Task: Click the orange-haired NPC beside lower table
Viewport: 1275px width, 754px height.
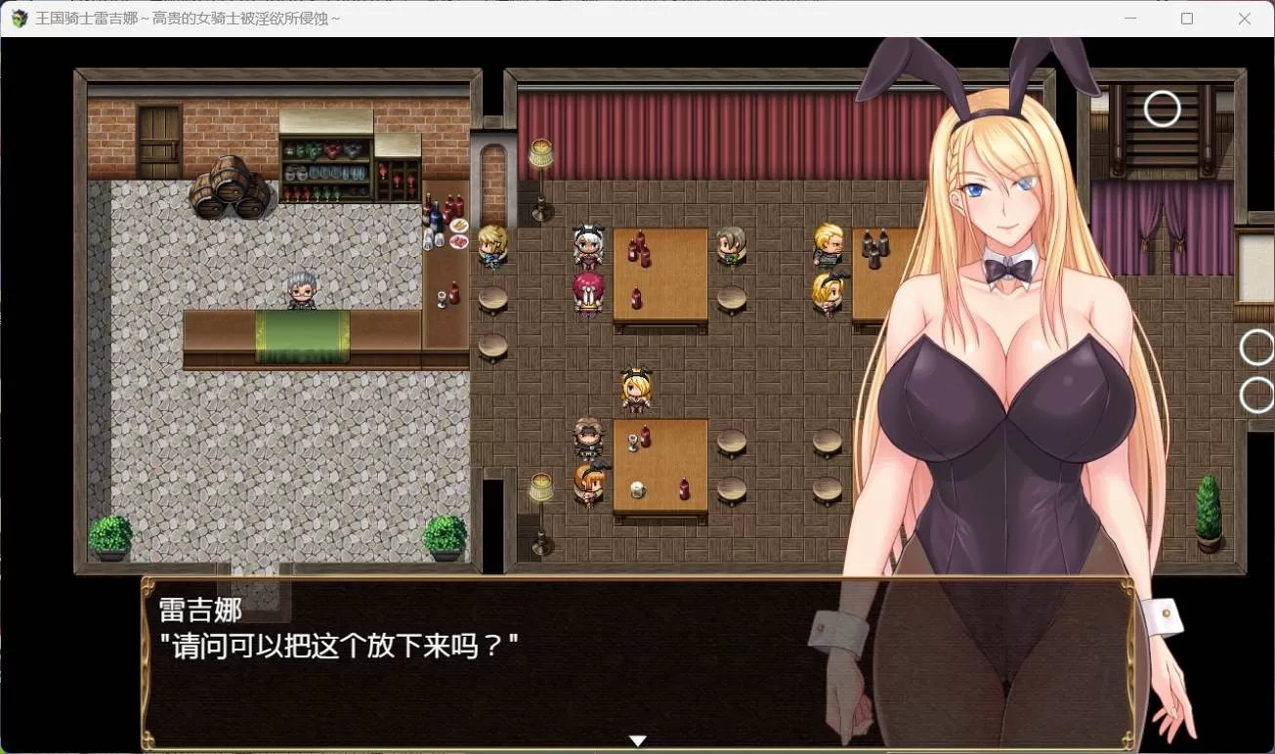Action: pyautogui.click(x=588, y=484)
